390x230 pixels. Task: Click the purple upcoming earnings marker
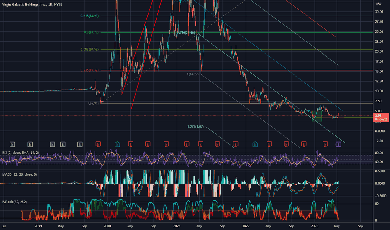338,144
